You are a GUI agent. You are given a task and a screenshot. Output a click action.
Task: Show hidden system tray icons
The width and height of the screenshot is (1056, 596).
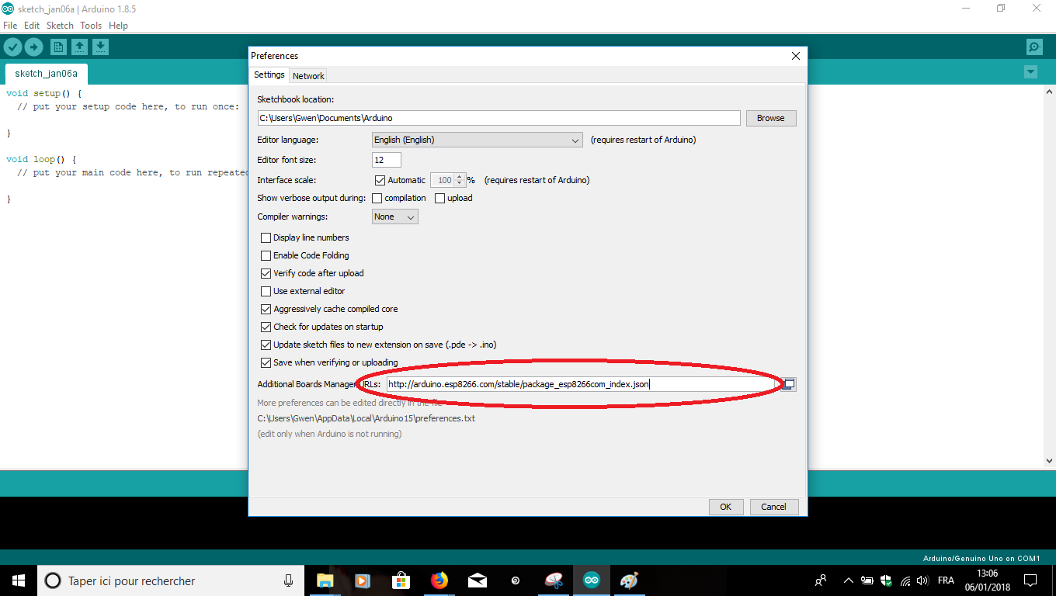click(848, 580)
